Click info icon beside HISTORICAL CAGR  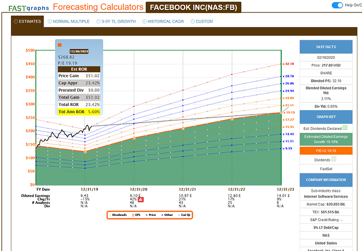tap(144, 21)
